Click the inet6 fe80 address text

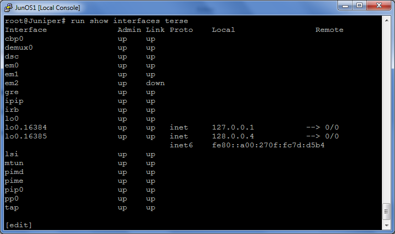268,145
